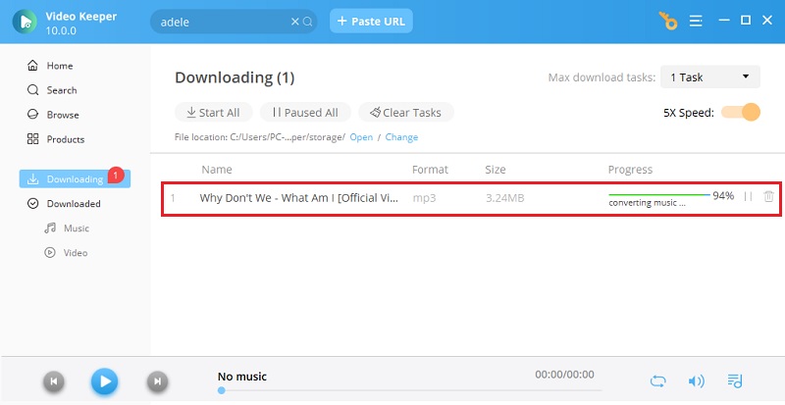Screen dimensions: 785x405
Task: Click the 3.24MB size value
Action: pyautogui.click(x=504, y=198)
